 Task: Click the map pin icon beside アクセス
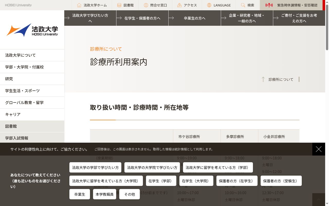[x=179, y=5]
